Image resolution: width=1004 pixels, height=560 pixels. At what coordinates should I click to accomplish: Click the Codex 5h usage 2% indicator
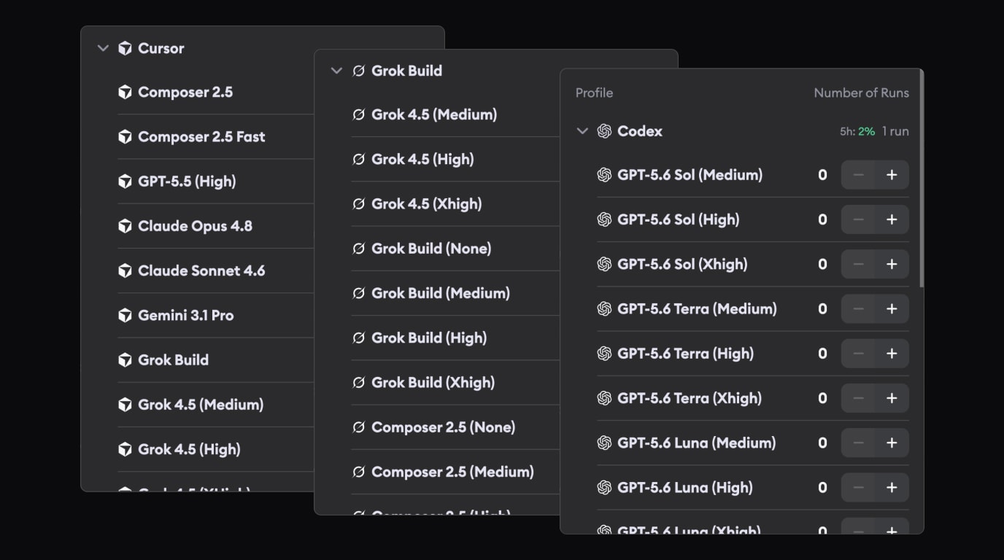pyautogui.click(x=857, y=131)
